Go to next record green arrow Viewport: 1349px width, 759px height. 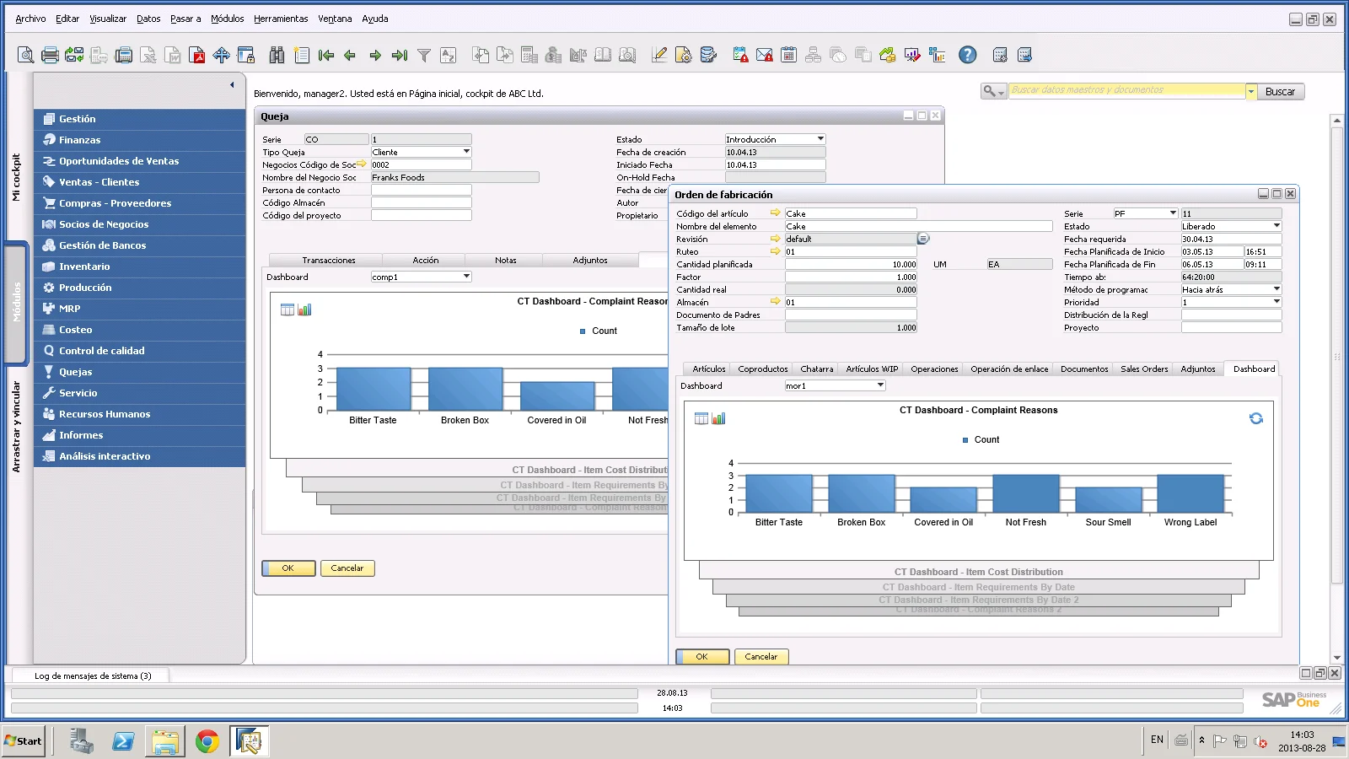click(375, 56)
